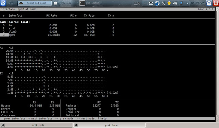Viewport: 219px width, 128px height.
Task: Click the RX Rate column header
Action: [x=52, y=16]
